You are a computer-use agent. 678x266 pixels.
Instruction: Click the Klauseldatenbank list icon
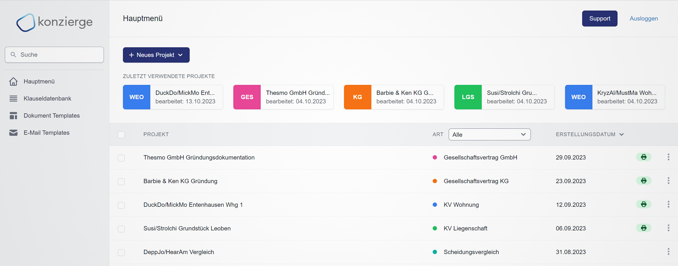click(13, 99)
